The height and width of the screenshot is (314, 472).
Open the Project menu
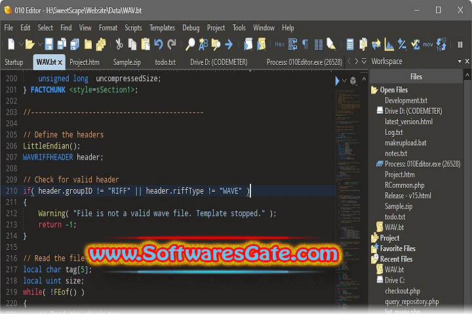216,28
